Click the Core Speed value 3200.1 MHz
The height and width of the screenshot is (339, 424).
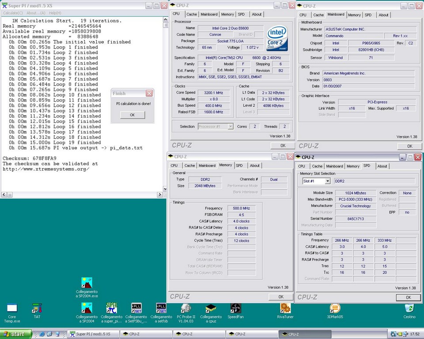click(214, 93)
